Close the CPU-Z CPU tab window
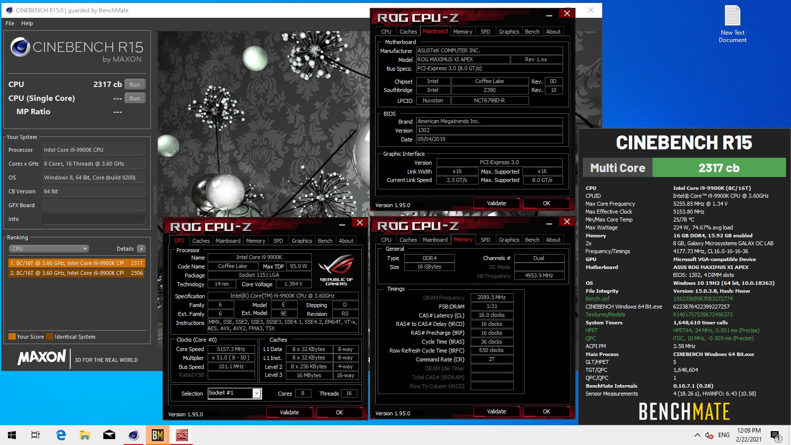 [360, 223]
